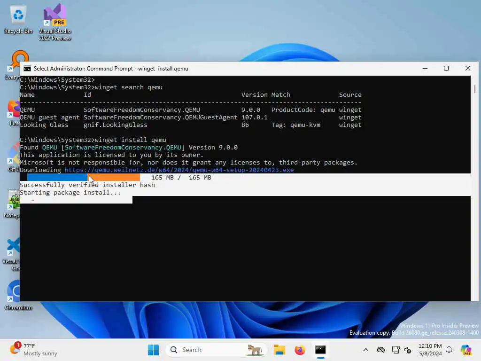Click the Command Prompt title bar icon
This screenshot has height=361, width=481.
27,69
